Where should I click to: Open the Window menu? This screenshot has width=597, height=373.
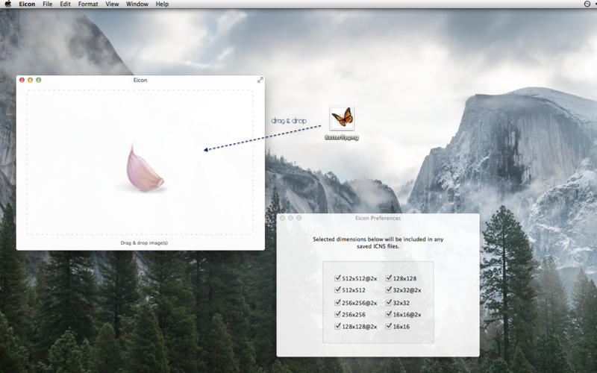pyautogui.click(x=137, y=4)
